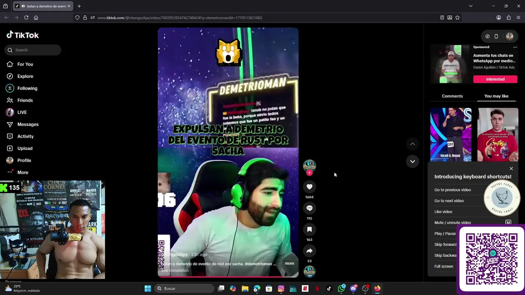Open the Upload page

coord(25,148)
